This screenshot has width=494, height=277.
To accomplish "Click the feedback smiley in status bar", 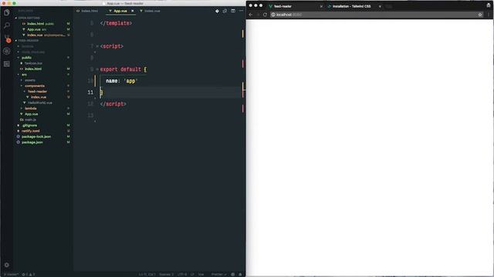I will click(233, 275).
